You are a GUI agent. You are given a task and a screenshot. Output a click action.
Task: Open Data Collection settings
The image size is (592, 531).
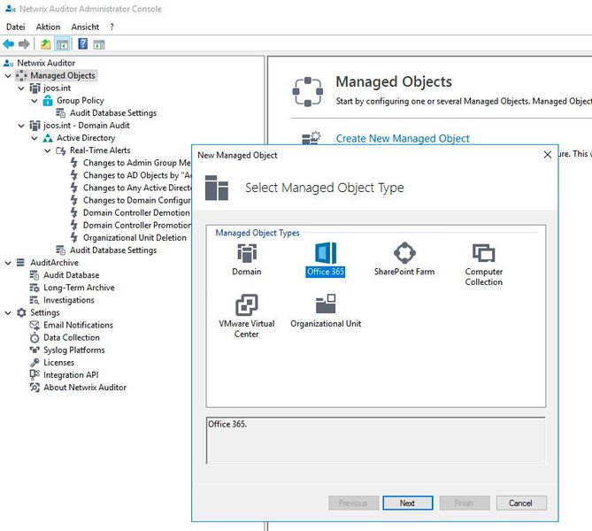pos(72,337)
